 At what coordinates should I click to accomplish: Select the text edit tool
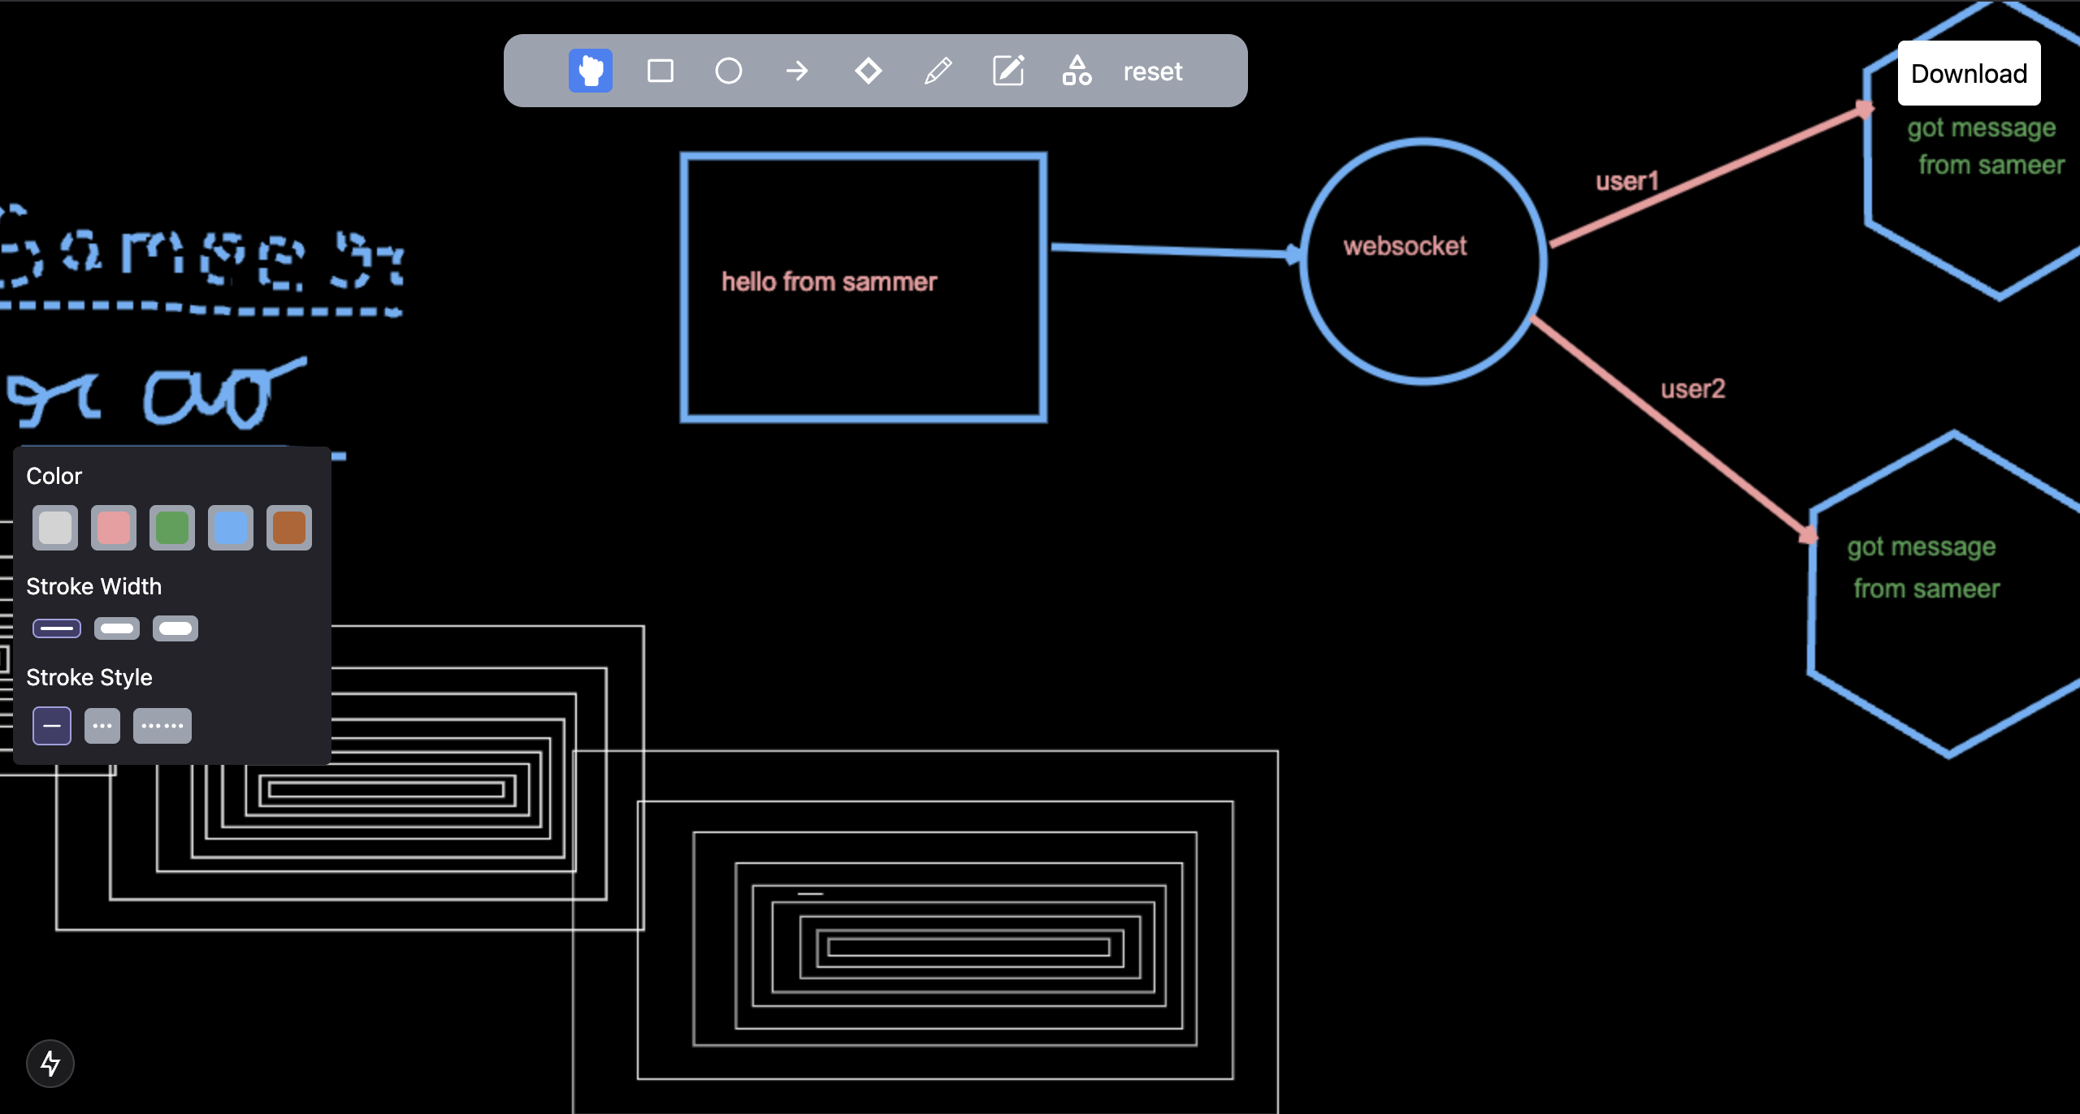[x=1008, y=71]
